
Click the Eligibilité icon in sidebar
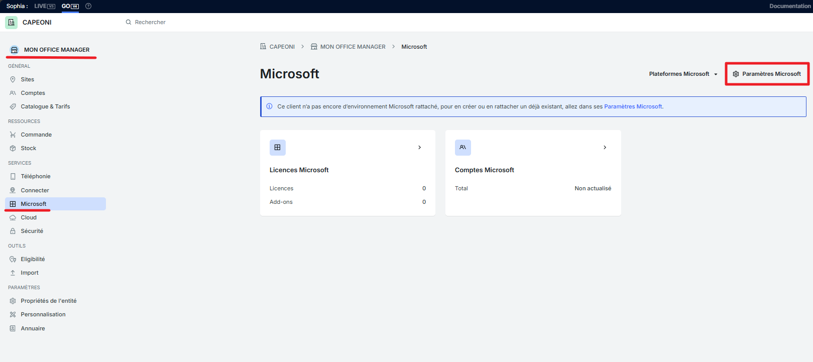pos(13,259)
